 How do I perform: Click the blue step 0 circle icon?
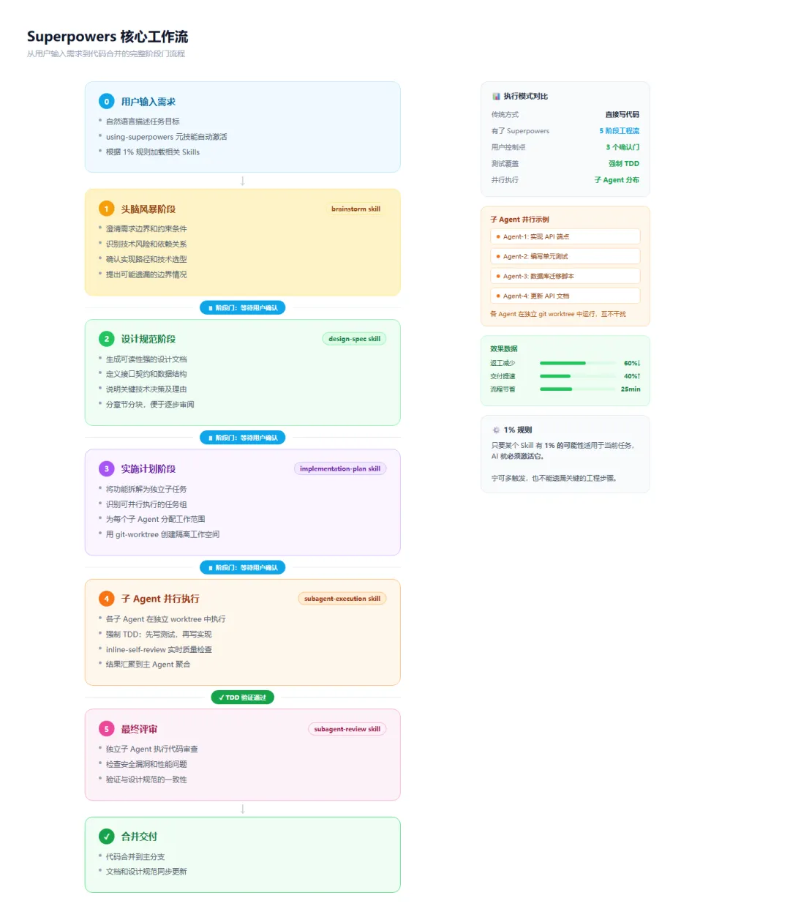coord(107,102)
